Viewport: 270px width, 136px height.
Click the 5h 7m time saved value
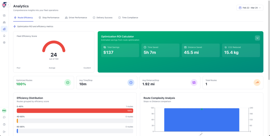[x=150, y=52]
